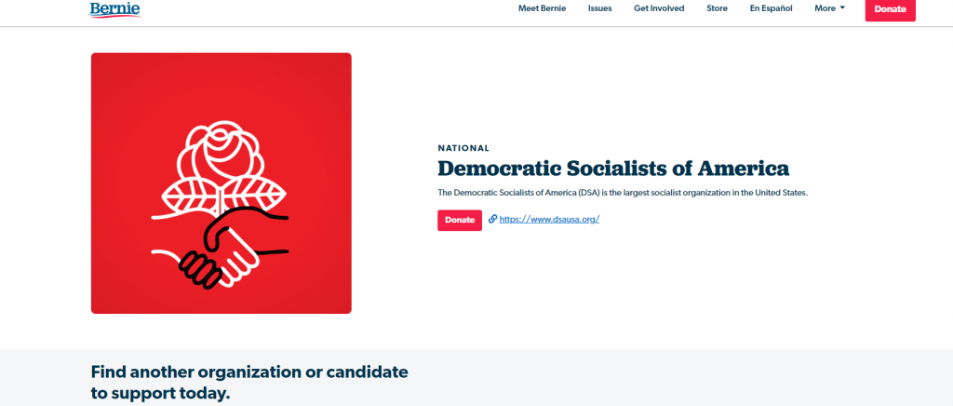Switch to En Español
This screenshot has width=953, height=406.
coord(771,8)
